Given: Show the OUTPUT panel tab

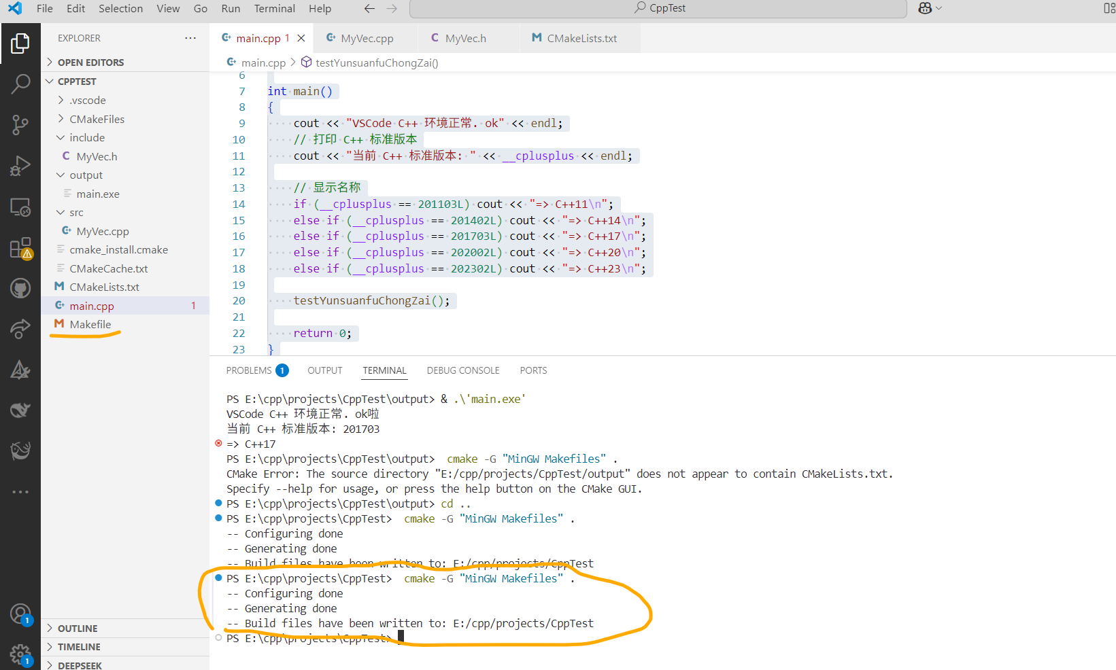Looking at the screenshot, I should coord(325,370).
